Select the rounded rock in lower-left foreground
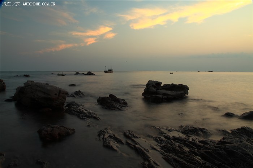The image size is (253, 168). point(55,132)
